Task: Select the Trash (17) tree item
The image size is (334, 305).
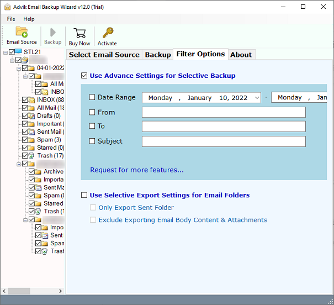Action: pos(50,156)
